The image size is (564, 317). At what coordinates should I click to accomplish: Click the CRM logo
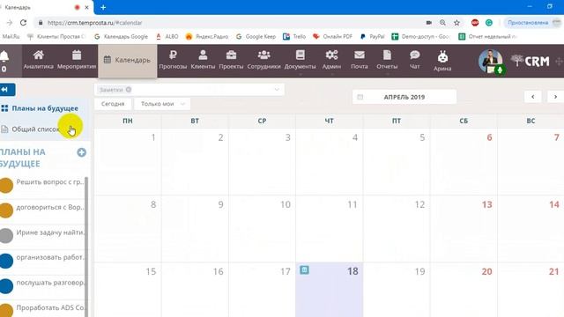531,61
